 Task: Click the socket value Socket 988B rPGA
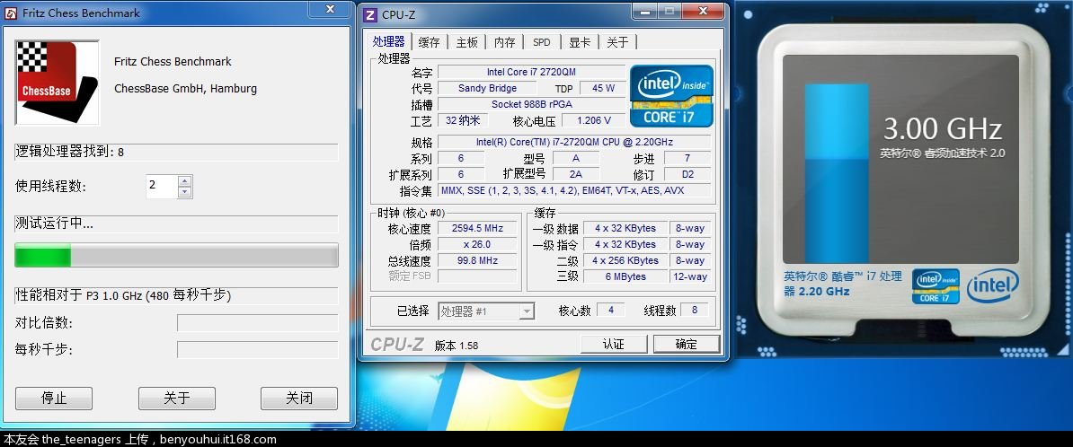pyautogui.click(x=531, y=105)
